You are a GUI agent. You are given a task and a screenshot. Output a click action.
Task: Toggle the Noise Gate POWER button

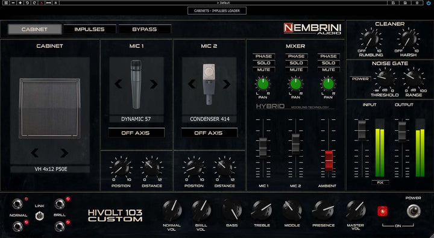360,79
